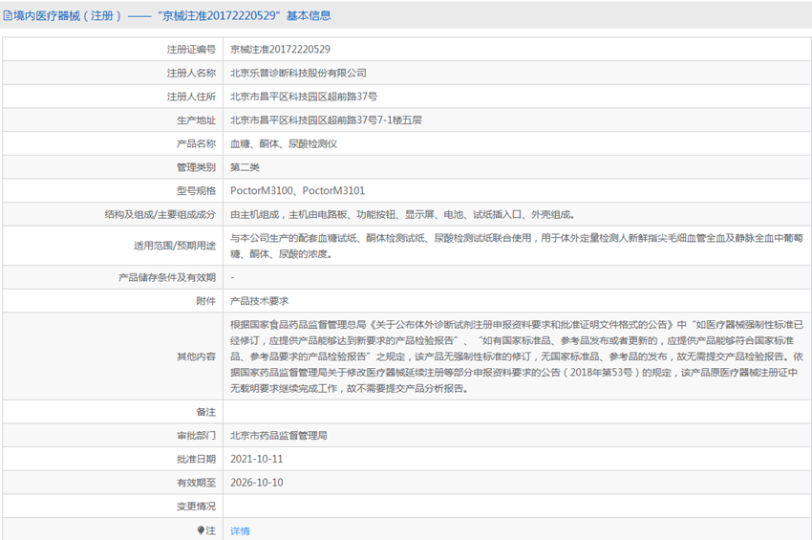Select address 北京市昌平区科技园区超前路37号

(x=304, y=97)
